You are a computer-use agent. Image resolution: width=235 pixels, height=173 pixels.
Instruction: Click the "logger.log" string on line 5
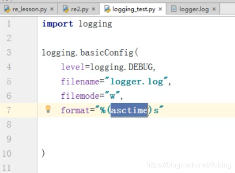tap(136, 82)
